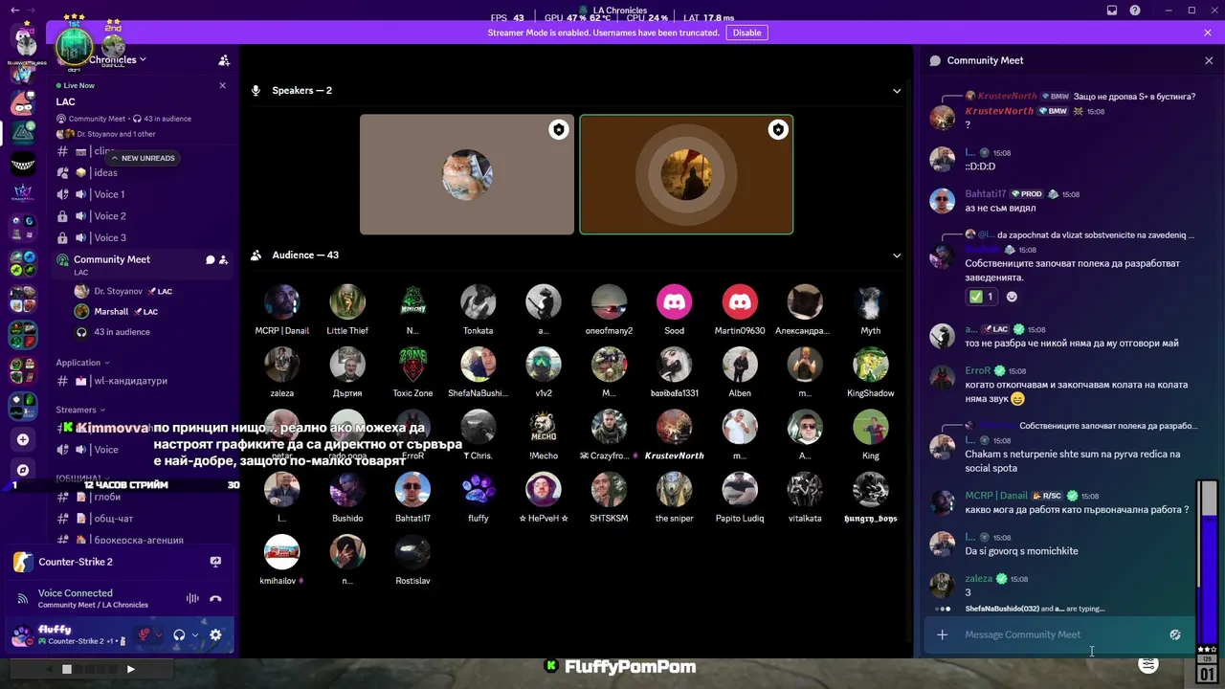Click invite icon on the Community Meet channel row
The image size is (1225, 689).
[x=223, y=259]
